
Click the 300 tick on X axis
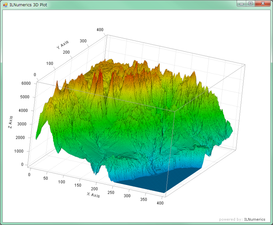(127, 196)
